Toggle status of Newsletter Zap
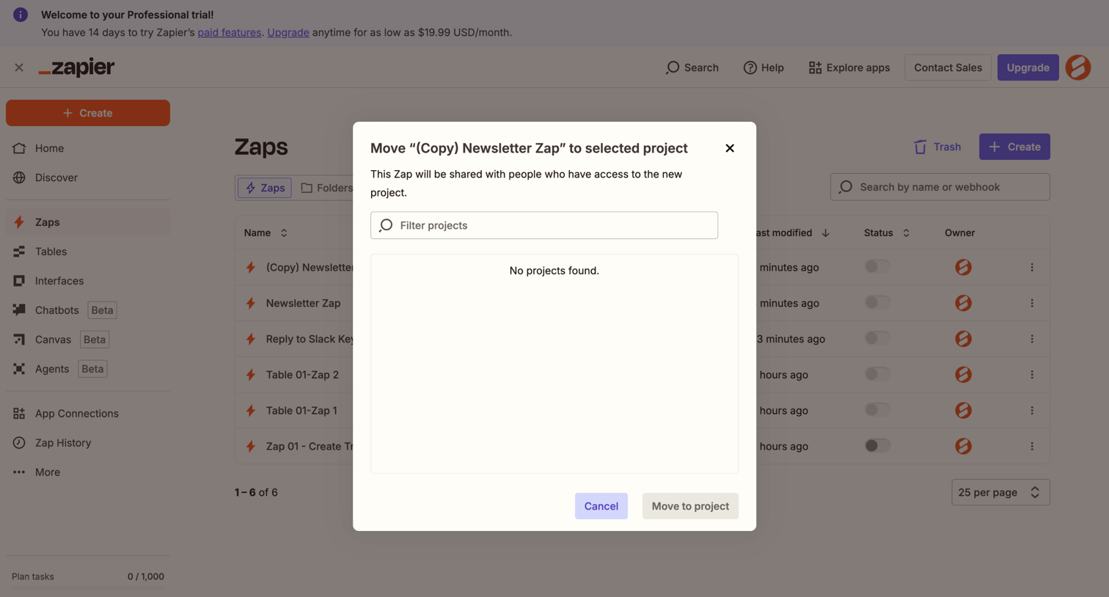The width and height of the screenshot is (1109, 597). click(x=877, y=303)
